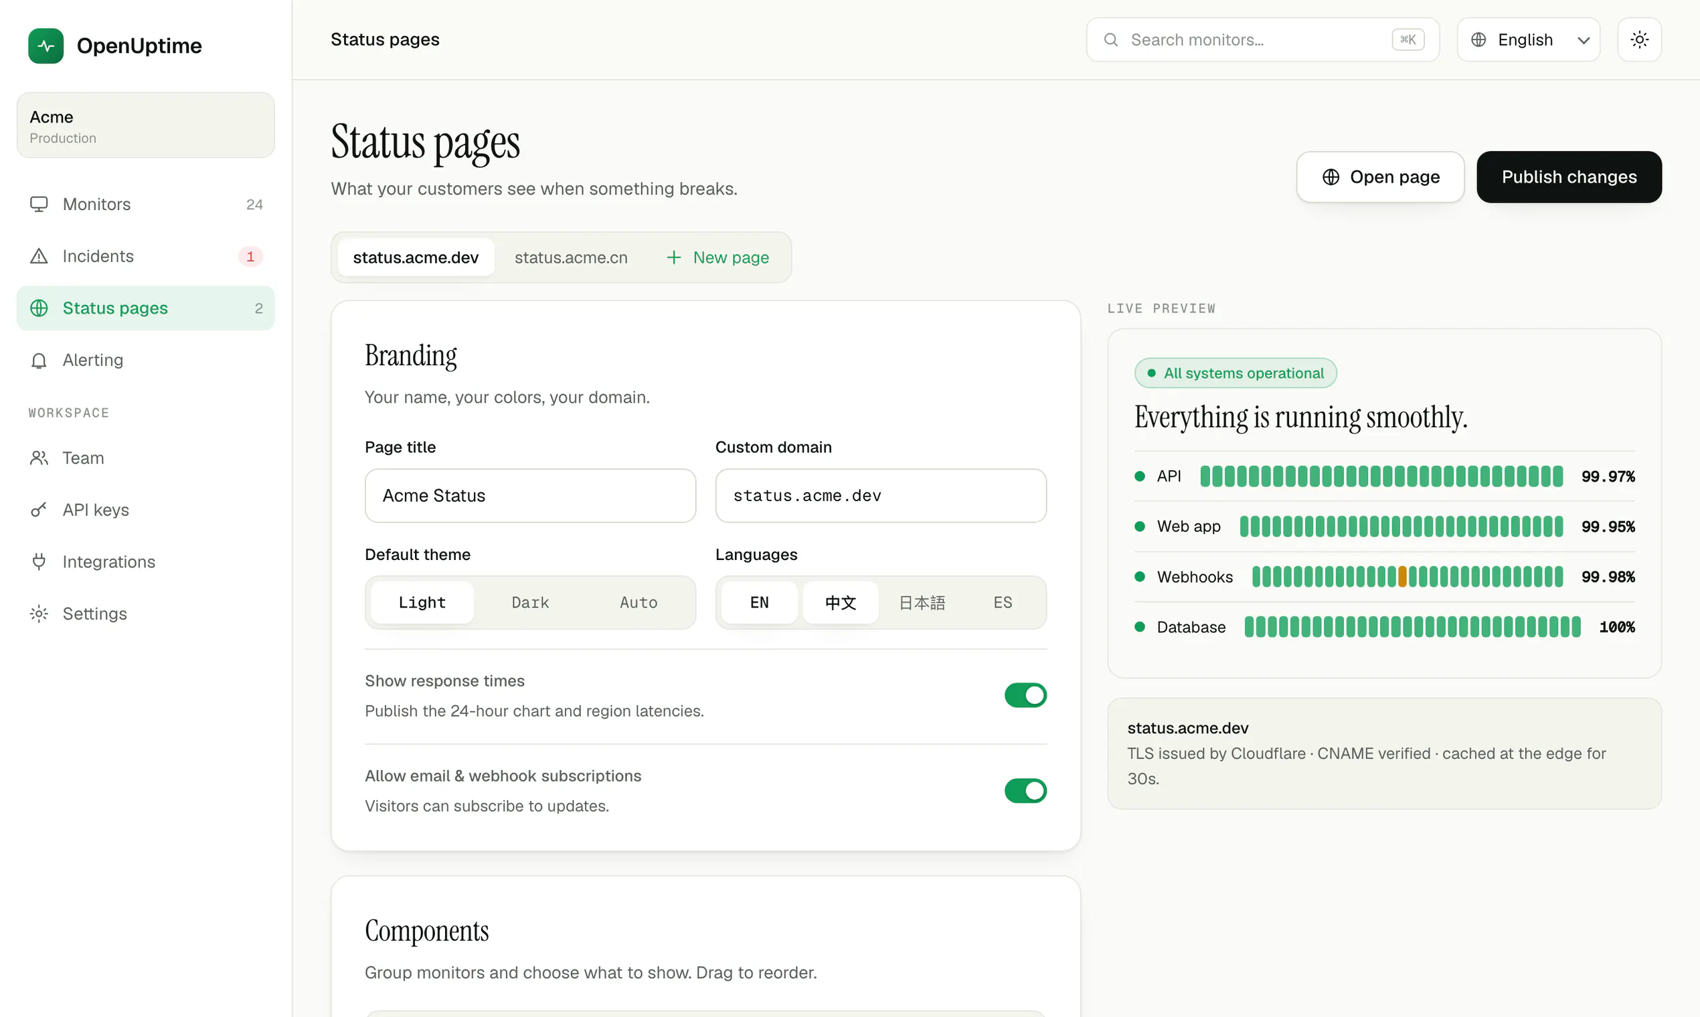Click the Integrations plug icon

pyautogui.click(x=39, y=562)
